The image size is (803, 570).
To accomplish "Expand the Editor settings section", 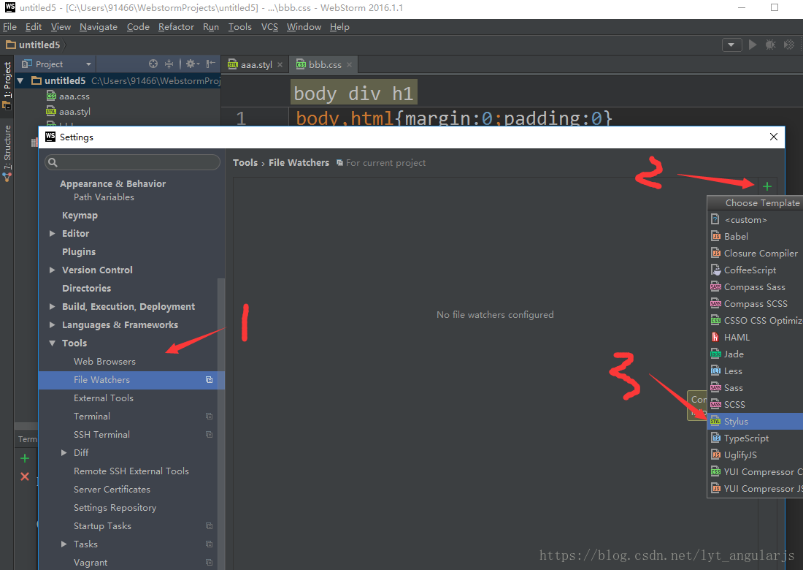I will click(53, 233).
